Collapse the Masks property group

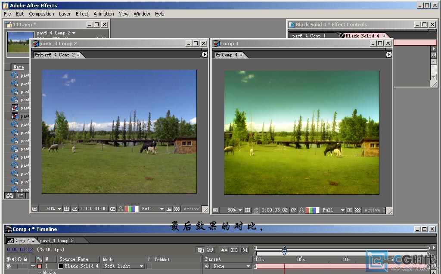39,272
